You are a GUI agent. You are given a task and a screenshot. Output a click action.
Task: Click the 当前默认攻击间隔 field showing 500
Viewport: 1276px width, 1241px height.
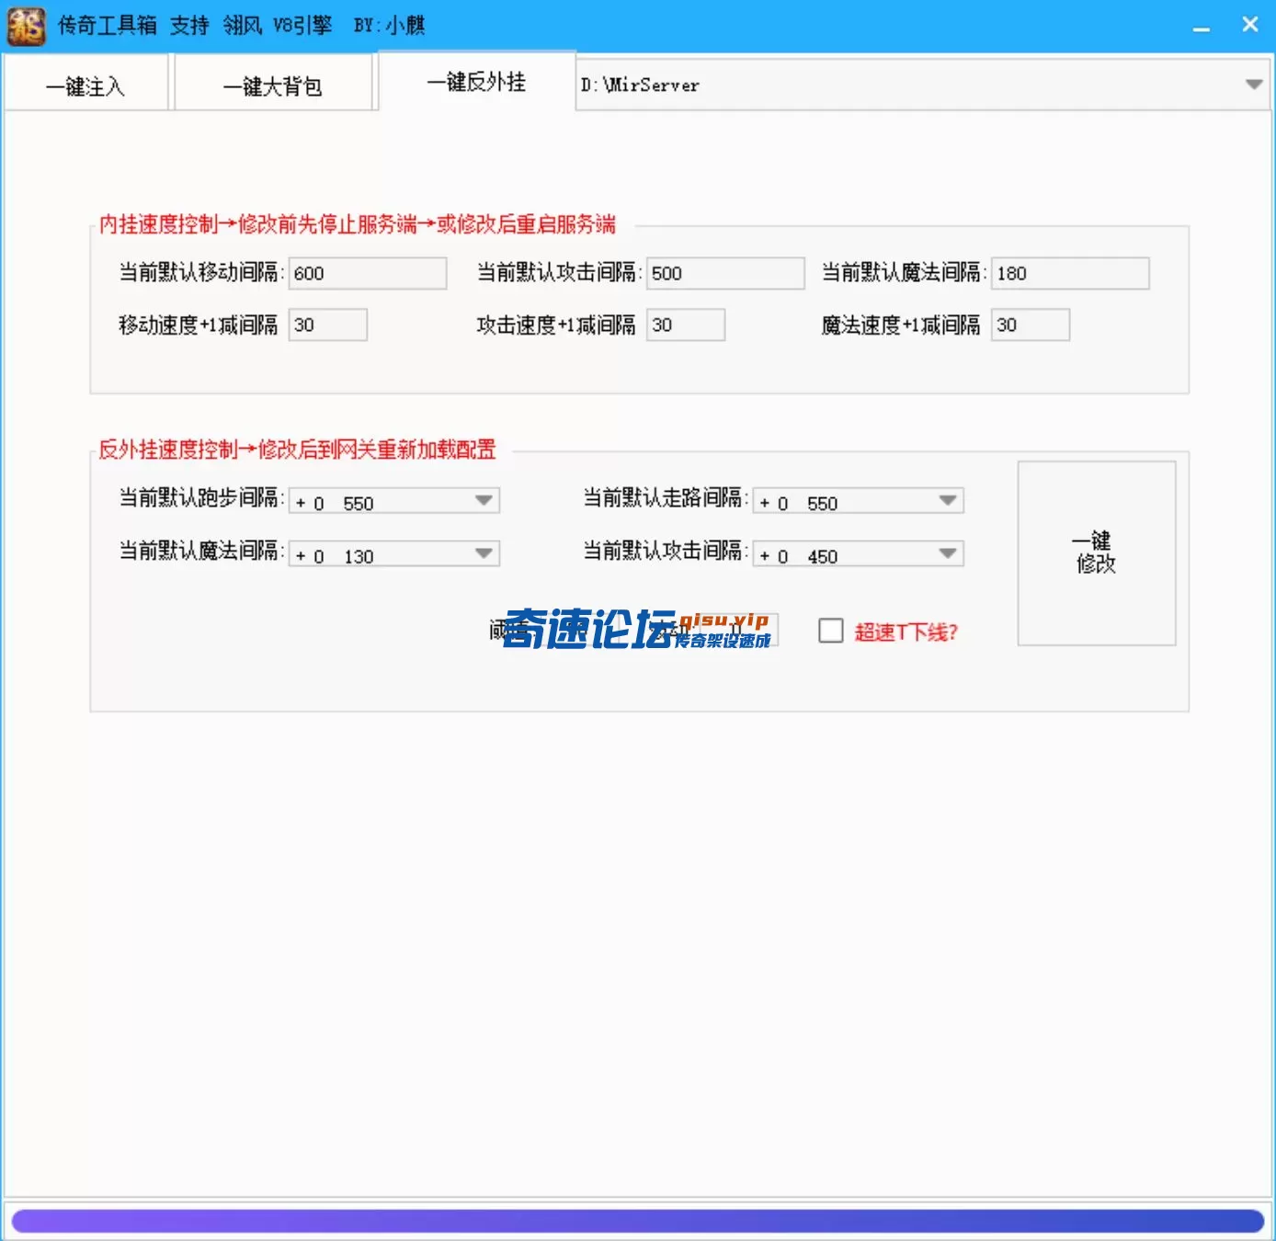coord(725,273)
